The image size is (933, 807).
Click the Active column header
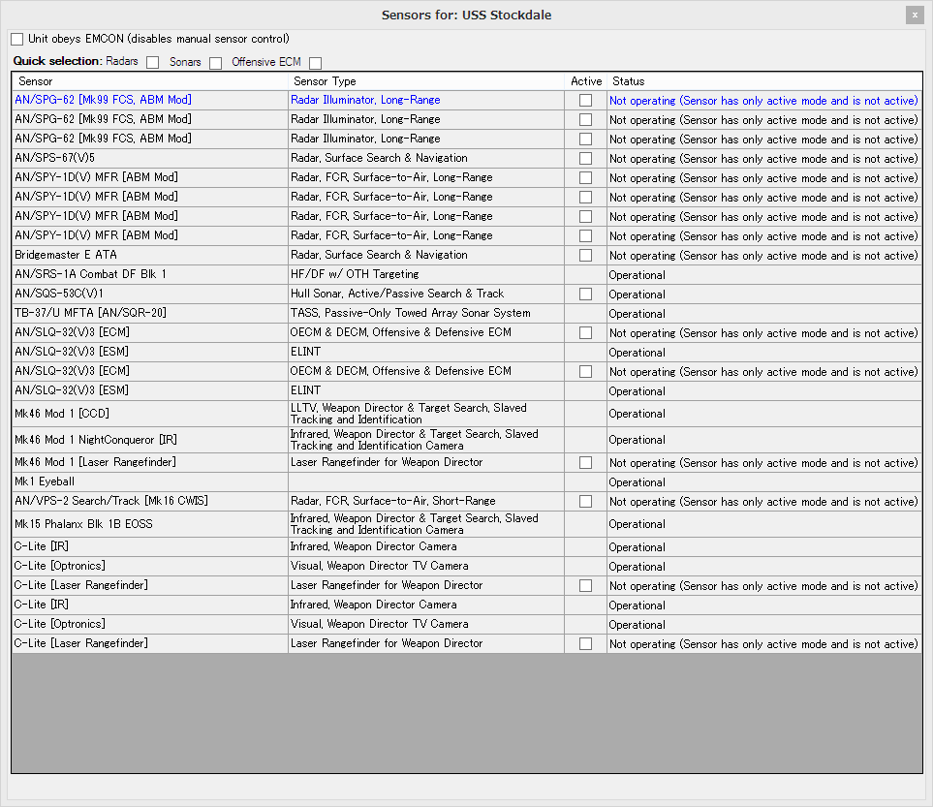click(586, 81)
